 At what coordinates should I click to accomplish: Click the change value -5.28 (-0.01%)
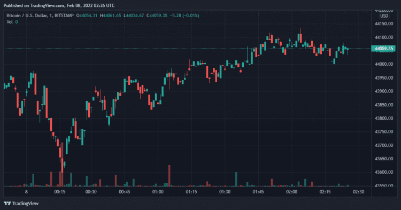pos(184,15)
